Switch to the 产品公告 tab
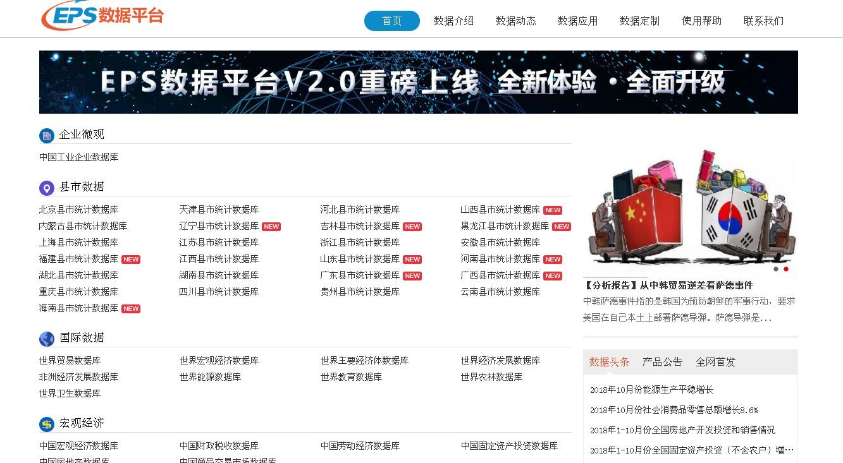The width and height of the screenshot is (843, 463). pyautogui.click(x=662, y=362)
